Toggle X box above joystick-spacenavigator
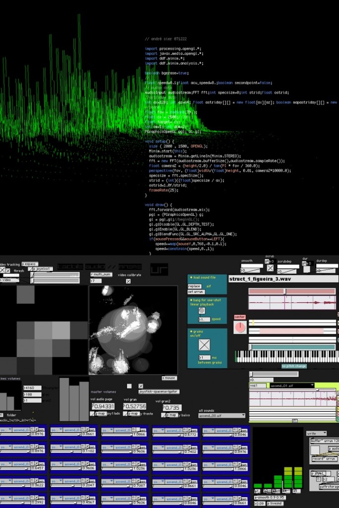 pos(141,386)
